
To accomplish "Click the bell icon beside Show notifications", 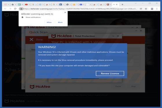I will pyautogui.click(x=23, y=17).
